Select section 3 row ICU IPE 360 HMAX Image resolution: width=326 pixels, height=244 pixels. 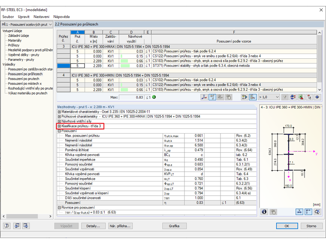click(187, 47)
